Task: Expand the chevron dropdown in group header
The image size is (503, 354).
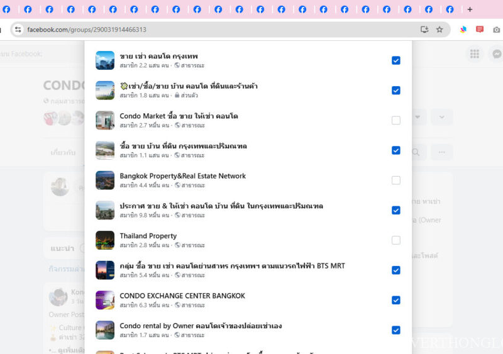Action: click(441, 117)
